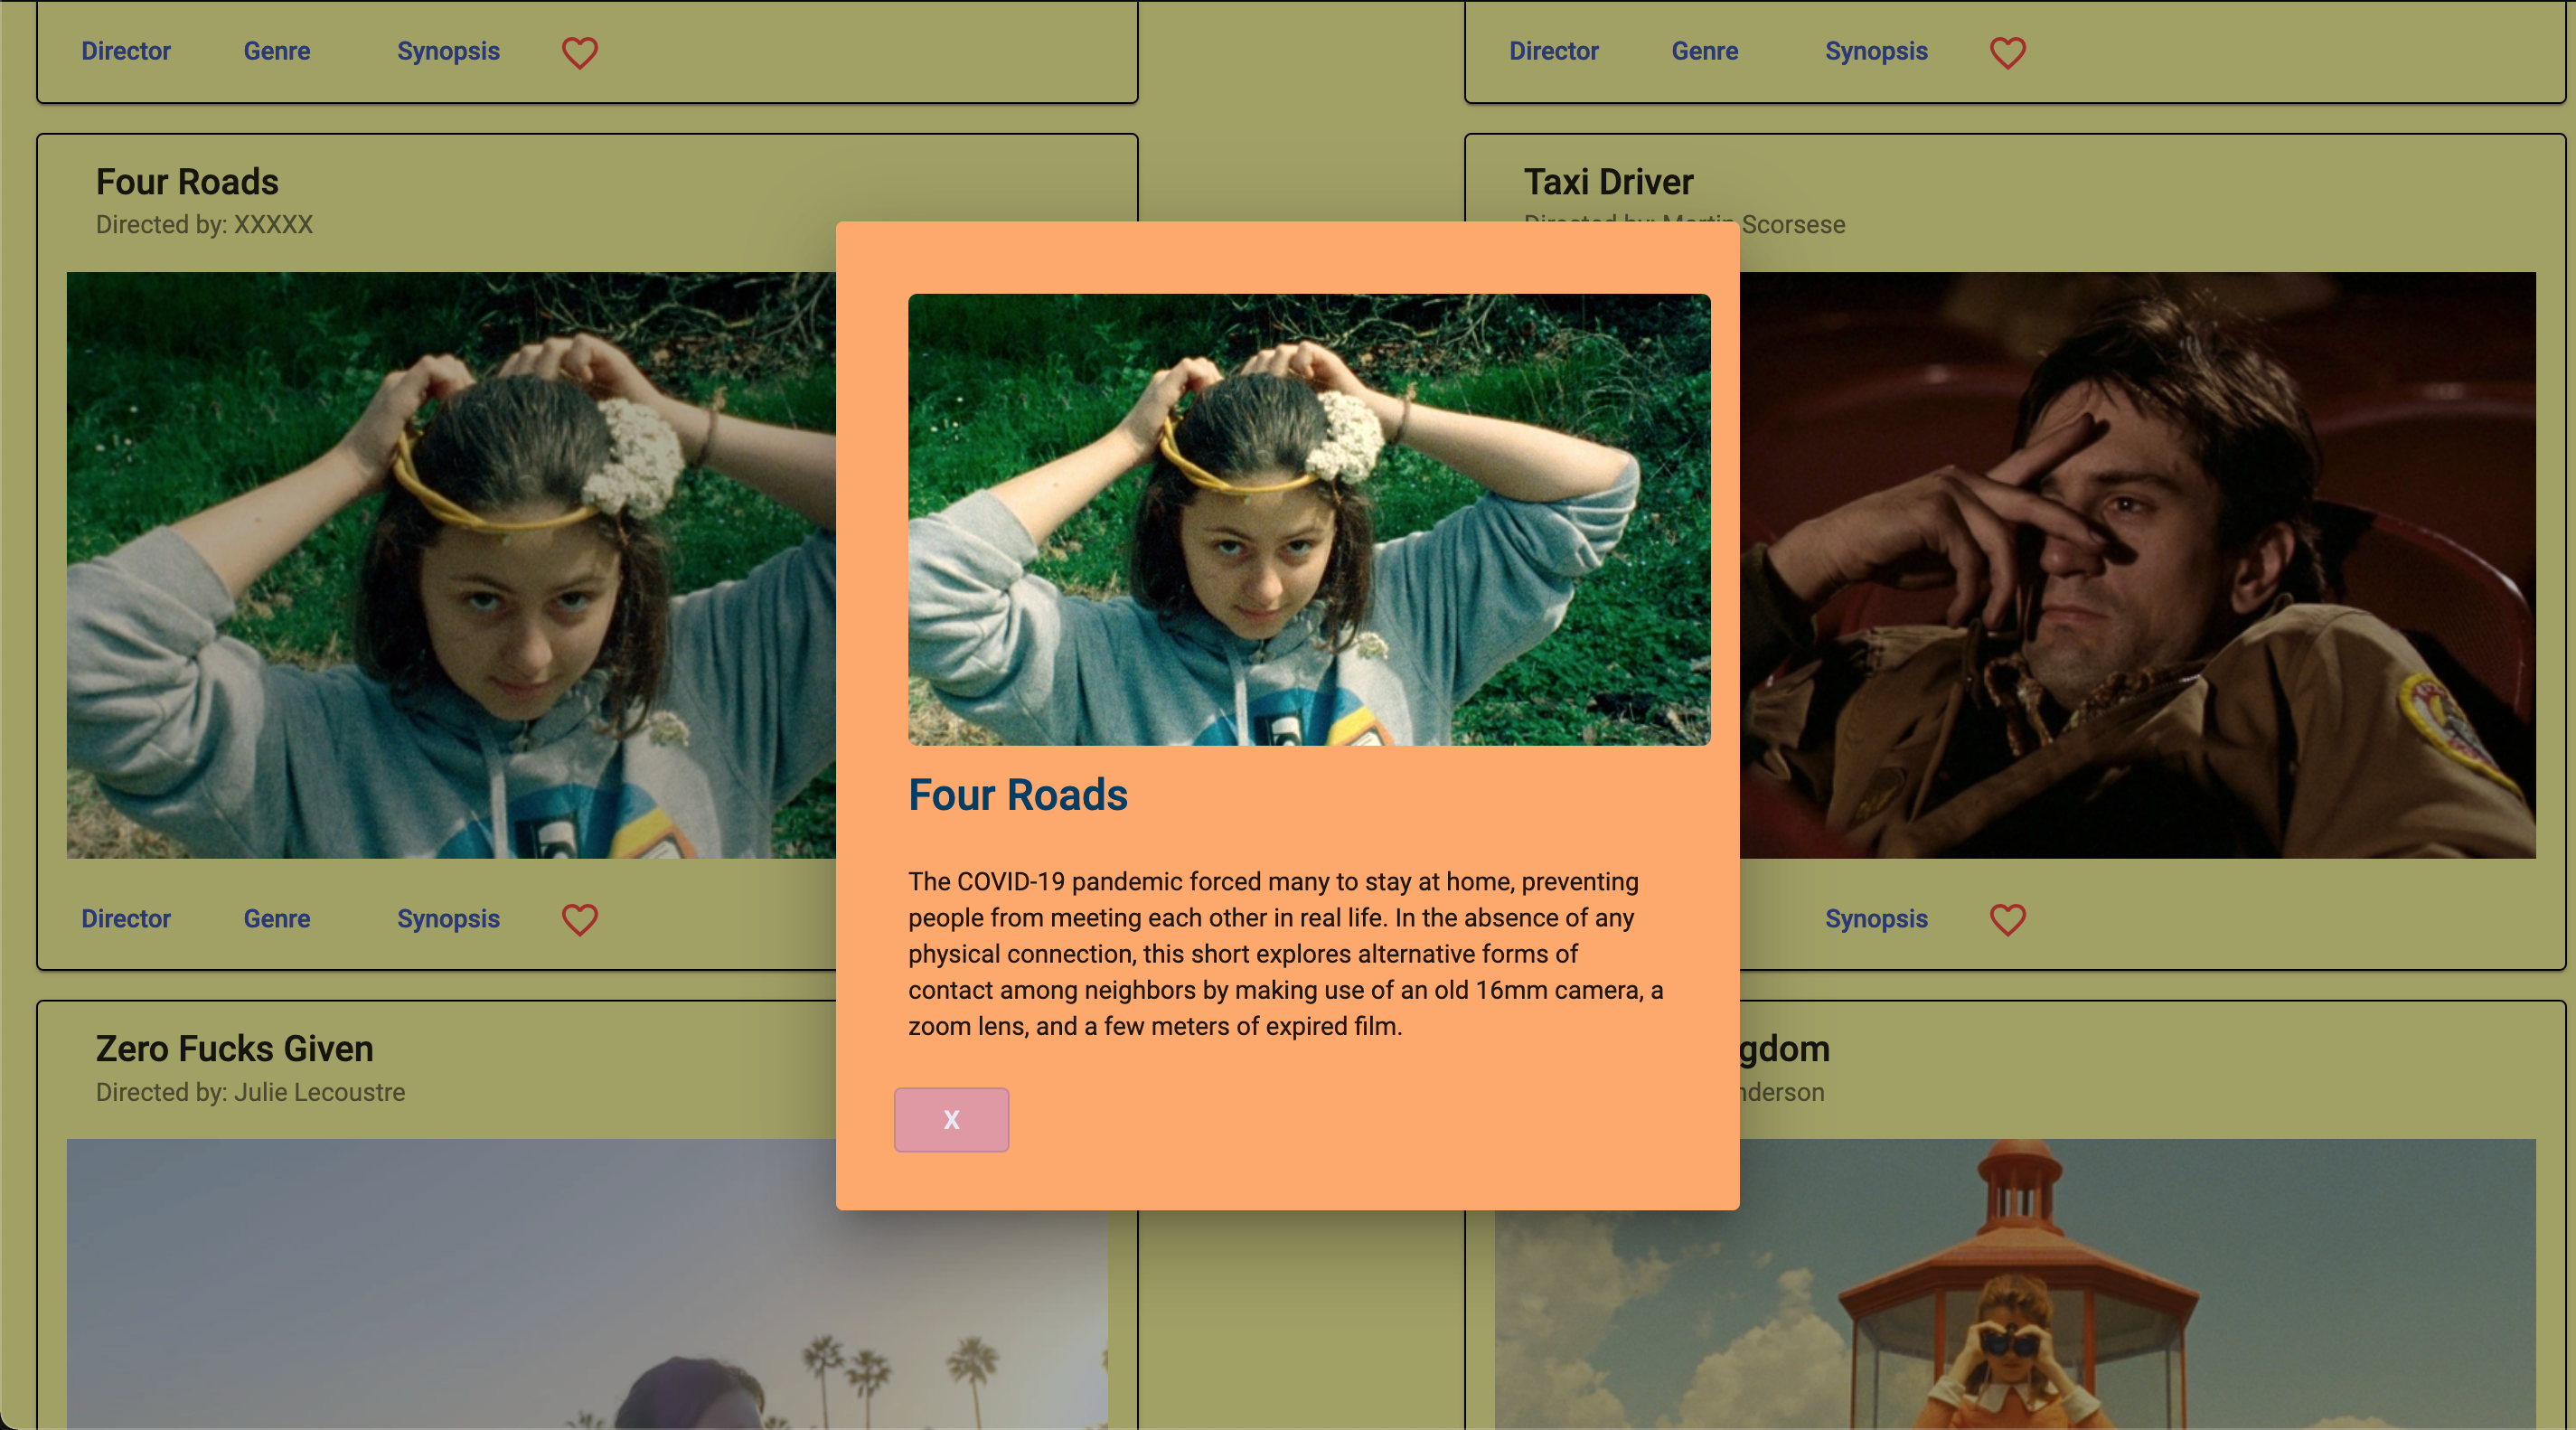2576x1430 pixels.
Task: Click Genre on top-left card
Action: click(x=277, y=51)
